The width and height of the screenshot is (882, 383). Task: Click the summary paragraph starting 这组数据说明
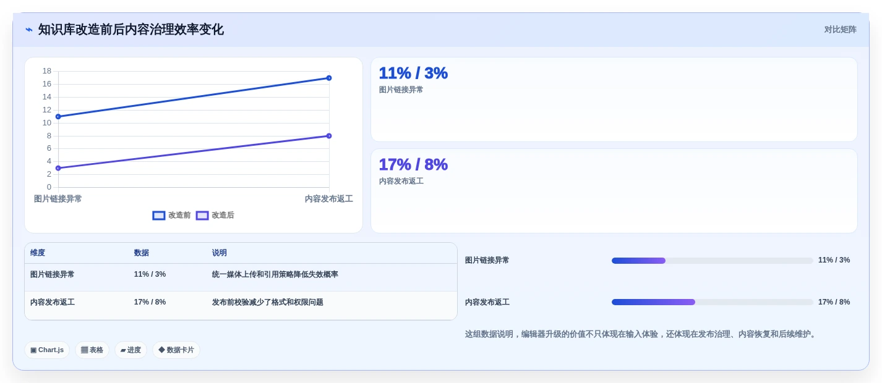click(x=642, y=334)
